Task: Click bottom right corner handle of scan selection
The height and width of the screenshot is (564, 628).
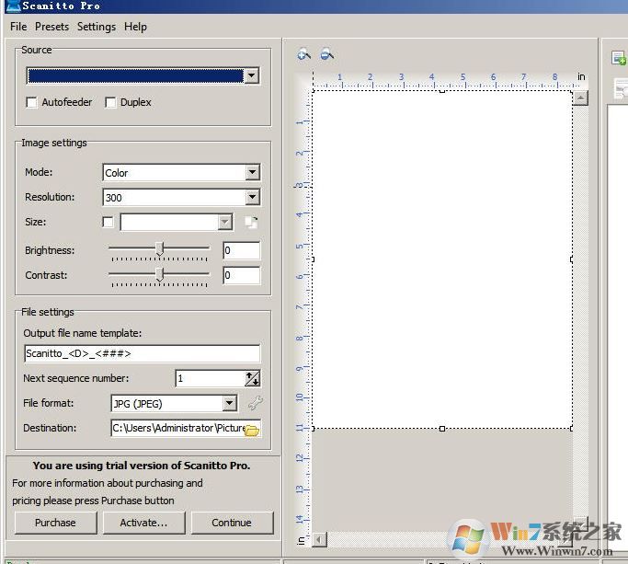Action: click(572, 429)
